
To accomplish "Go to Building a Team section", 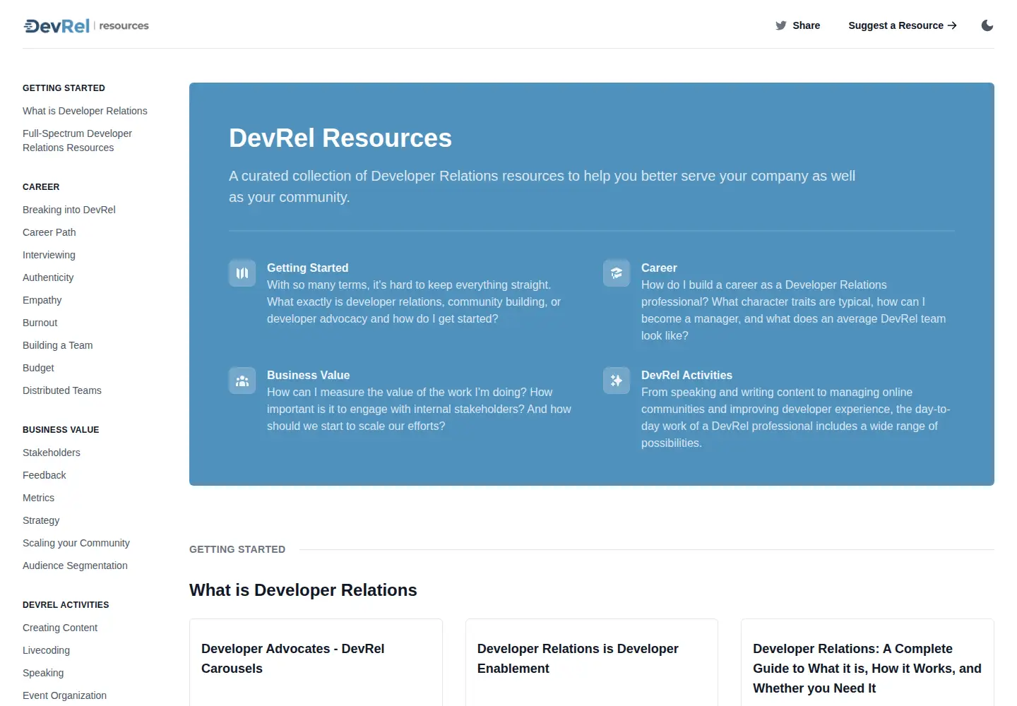I will (58, 345).
